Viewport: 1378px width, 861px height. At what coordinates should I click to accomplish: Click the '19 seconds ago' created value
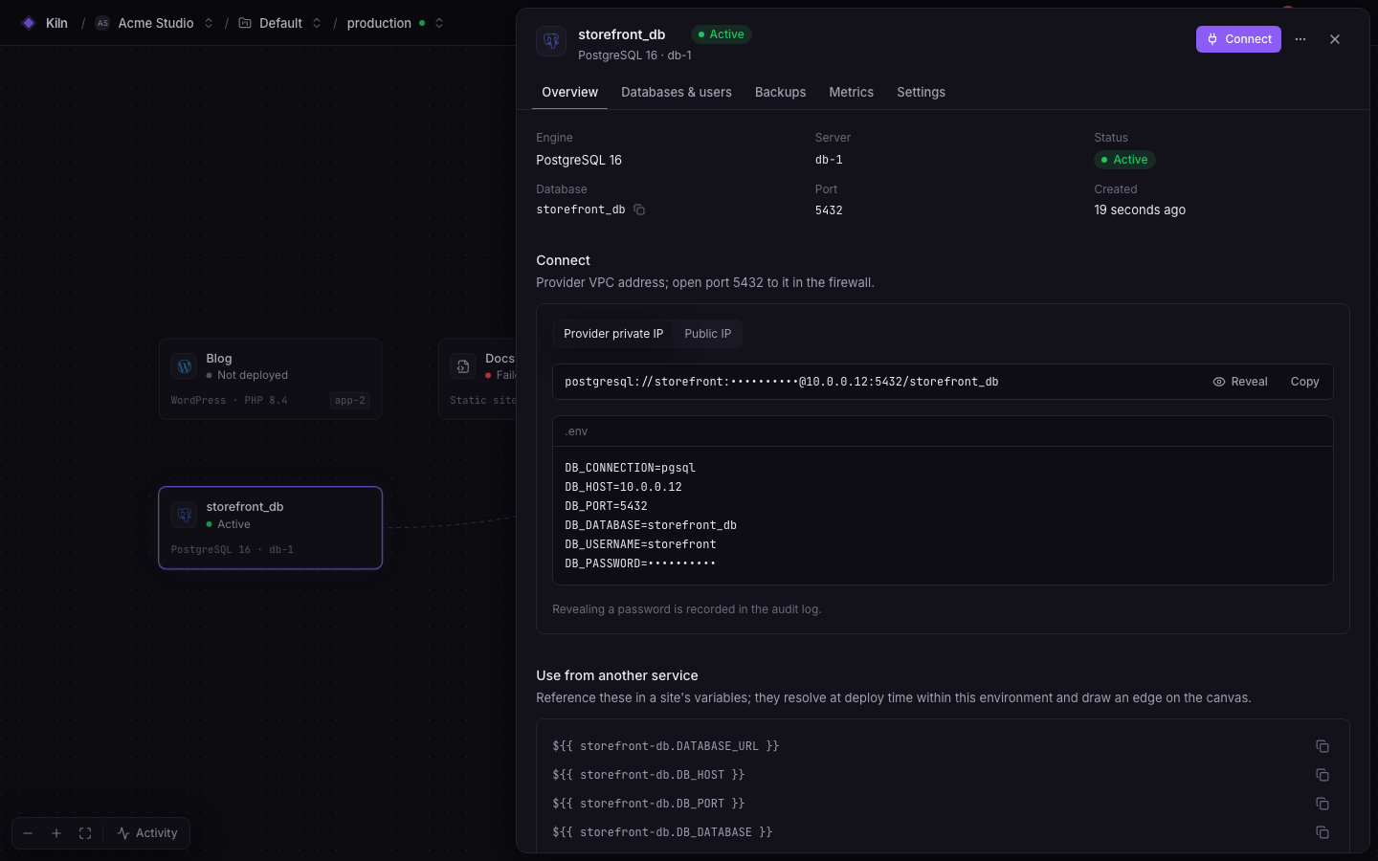[x=1141, y=210]
